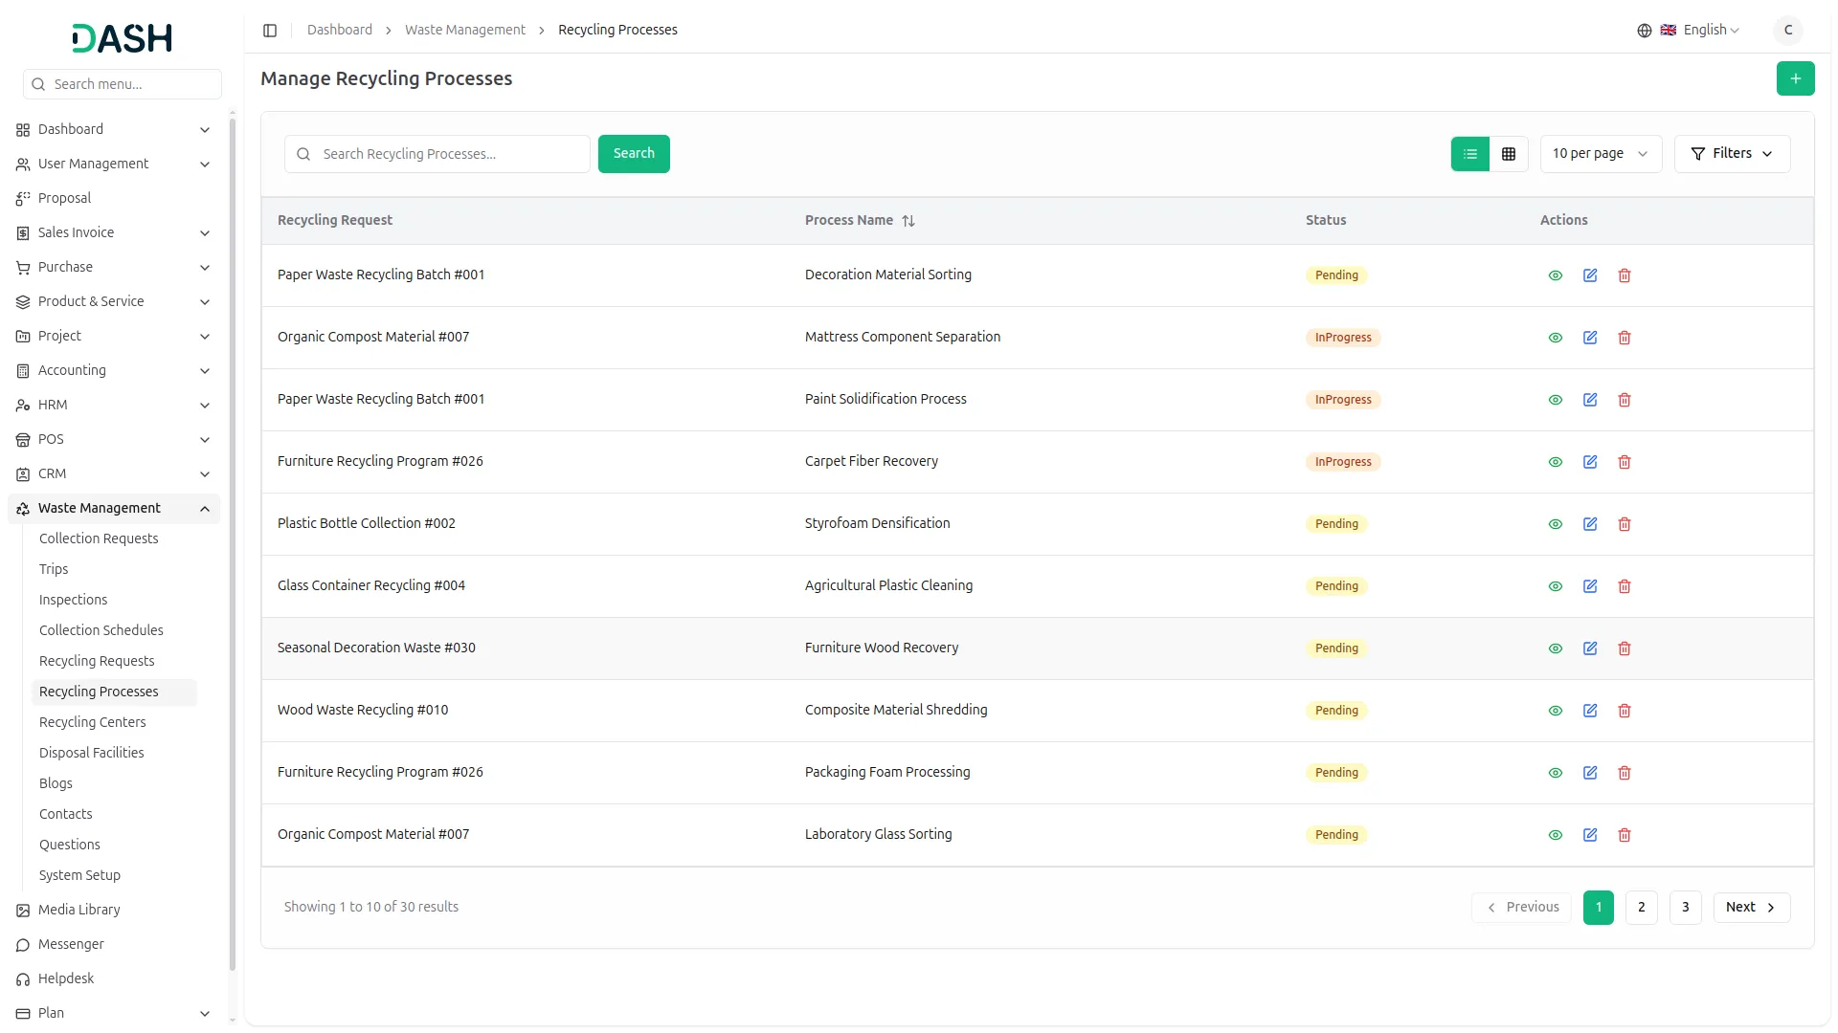
Task: View the Furniture Wood Recovery process
Action: click(x=1555, y=648)
